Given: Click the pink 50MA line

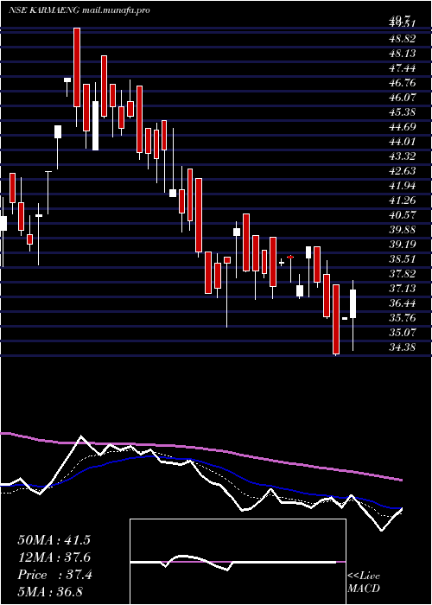Looking at the screenshot, I should point(200,449).
